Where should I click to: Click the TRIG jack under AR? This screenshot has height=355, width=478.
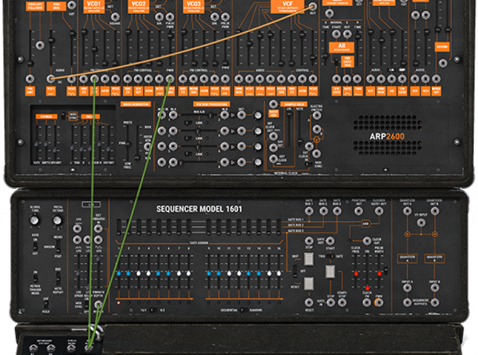click(357, 79)
